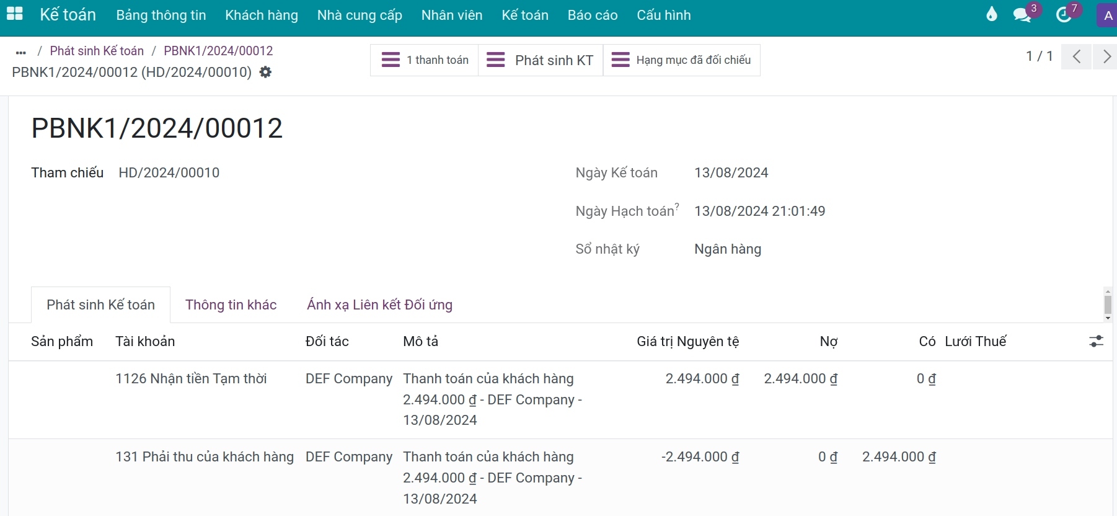Open Báo cáo menu
This screenshot has width=1117, height=516.
tap(593, 15)
